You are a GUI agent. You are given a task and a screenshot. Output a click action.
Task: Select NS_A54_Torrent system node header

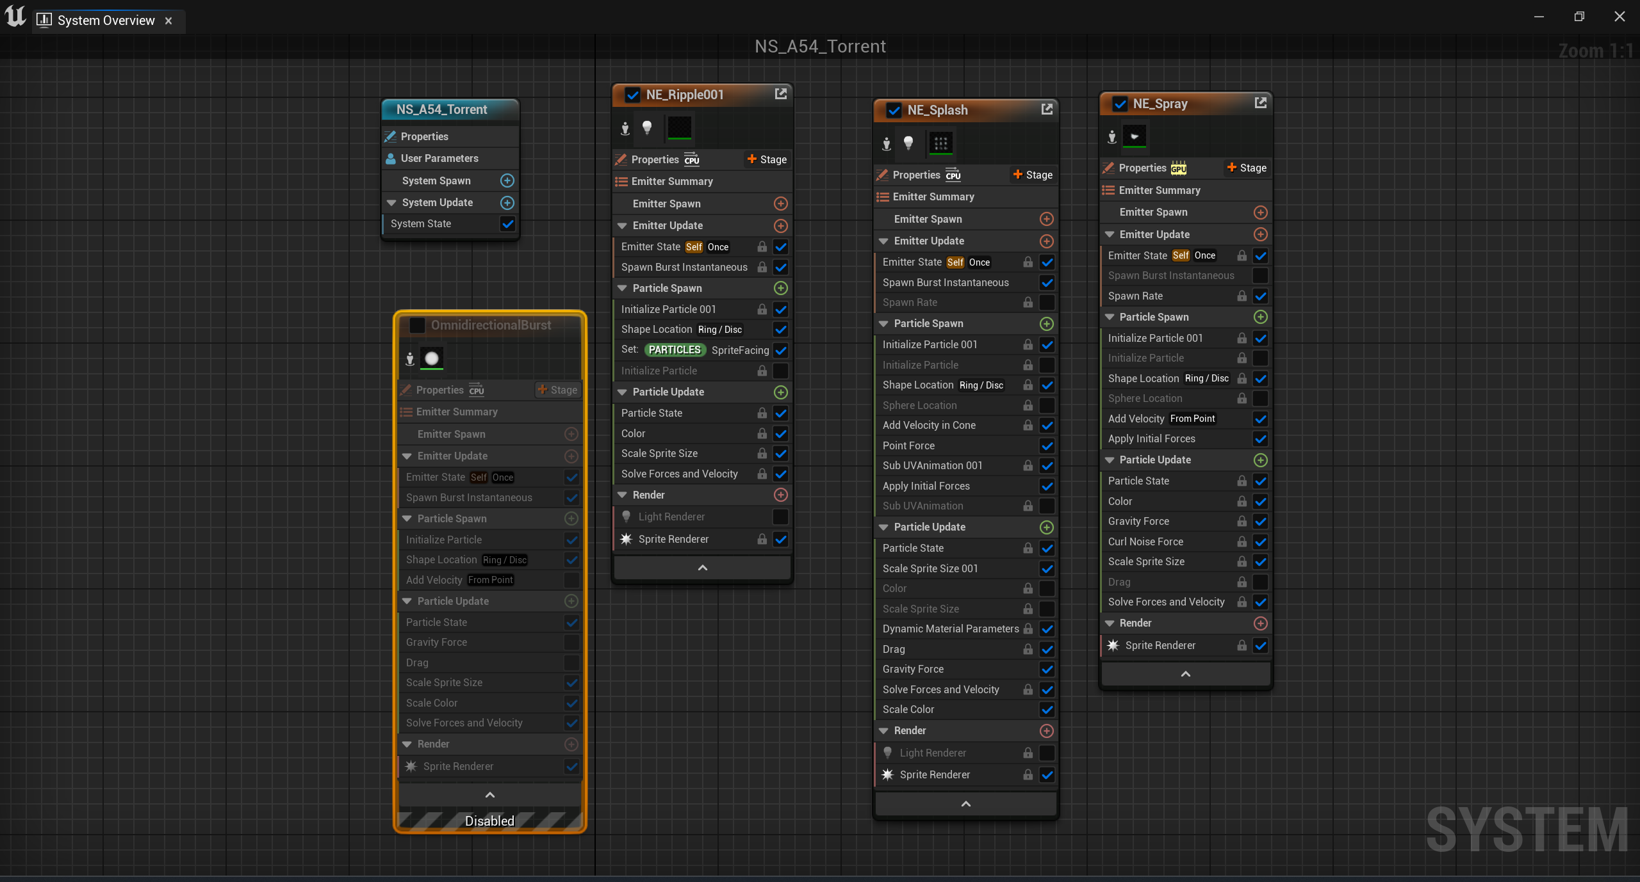(x=450, y=109)
